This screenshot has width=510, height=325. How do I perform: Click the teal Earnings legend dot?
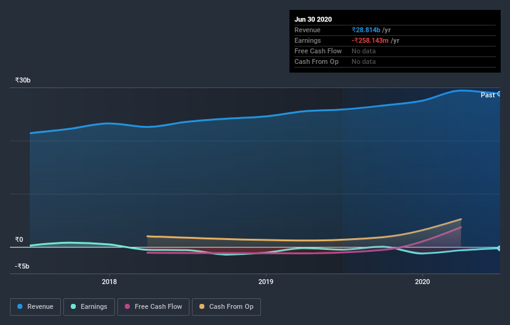pos(73,306)
